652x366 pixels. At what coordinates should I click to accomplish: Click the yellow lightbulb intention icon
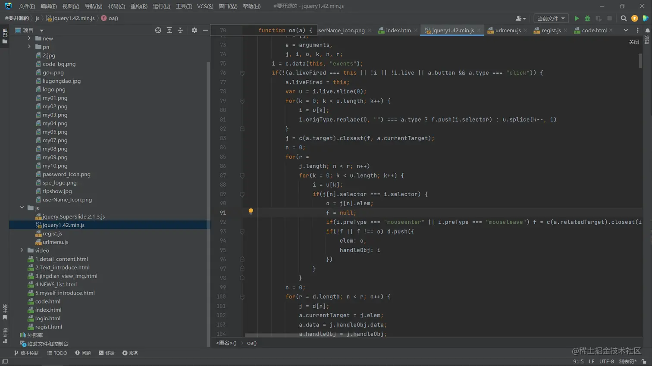coord(251,212)
